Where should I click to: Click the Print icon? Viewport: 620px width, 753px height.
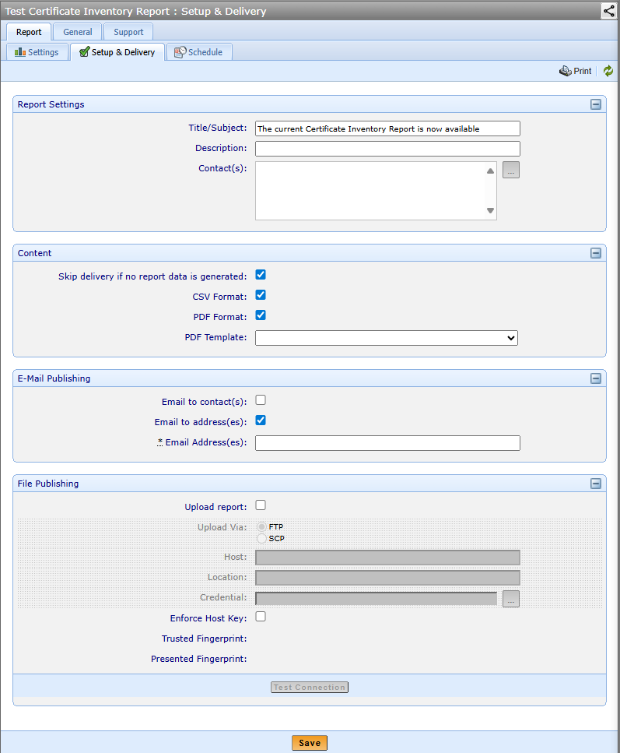click(566, 71)
